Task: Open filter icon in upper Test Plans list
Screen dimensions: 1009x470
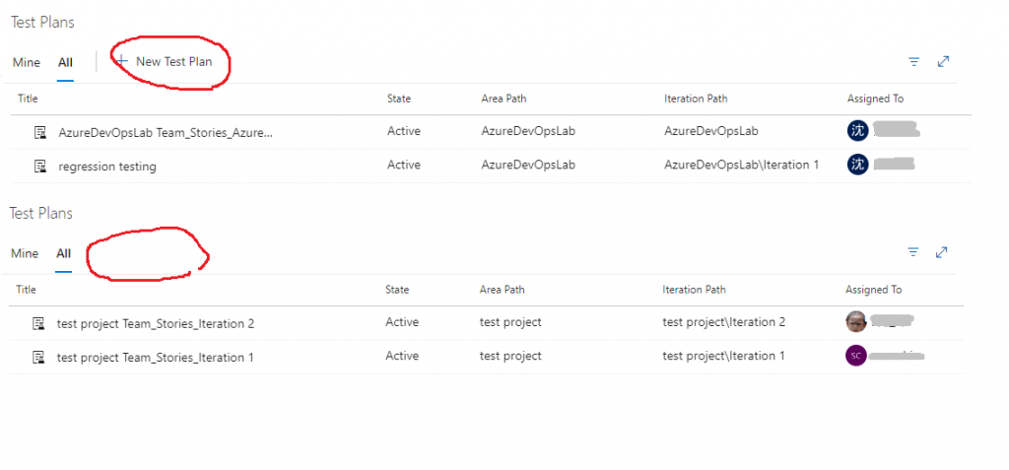Action: 913,61
